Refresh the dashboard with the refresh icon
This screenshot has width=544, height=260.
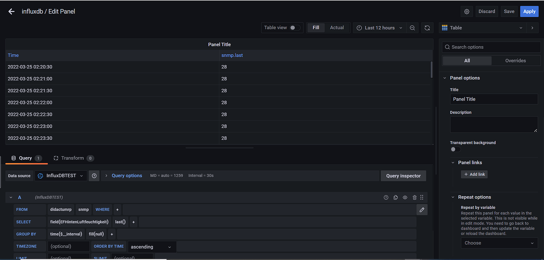click(x=427, y=28)
